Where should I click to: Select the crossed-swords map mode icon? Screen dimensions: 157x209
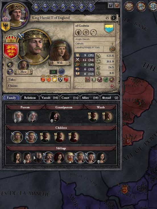(x=129, y=6)
